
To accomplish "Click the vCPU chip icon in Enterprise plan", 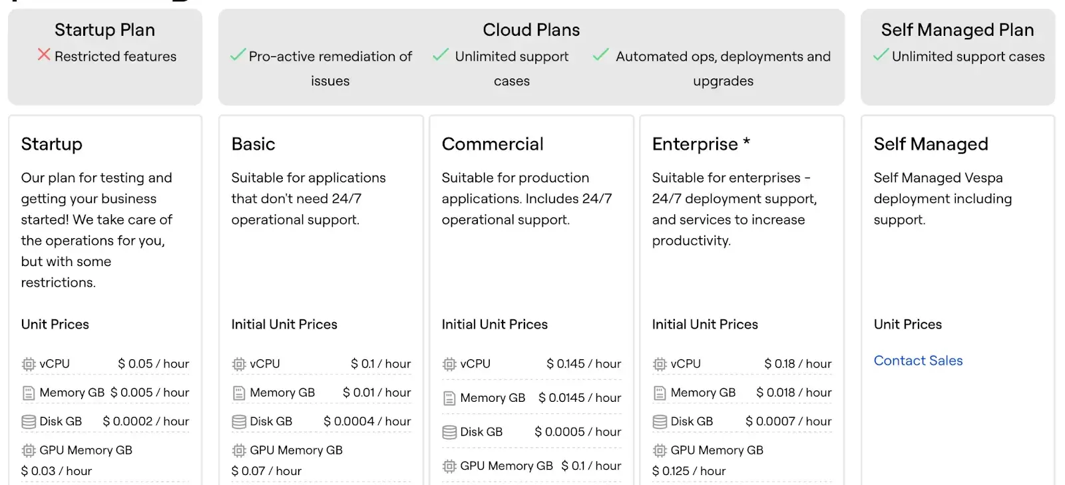I will (x=660, y=364).
